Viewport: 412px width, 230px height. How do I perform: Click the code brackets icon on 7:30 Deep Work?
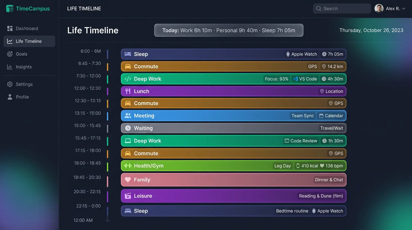[128, 79]
